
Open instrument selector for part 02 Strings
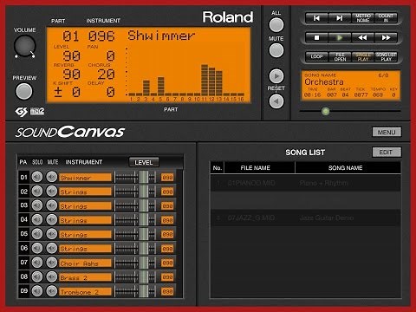pos(85,192)
